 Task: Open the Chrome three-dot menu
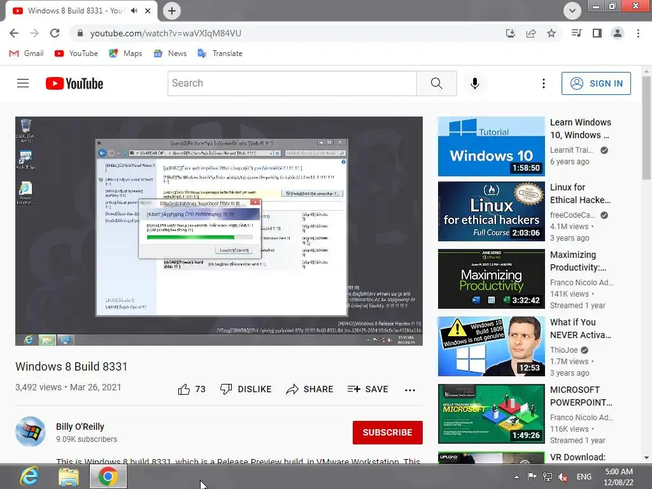[x=638, y=33]
